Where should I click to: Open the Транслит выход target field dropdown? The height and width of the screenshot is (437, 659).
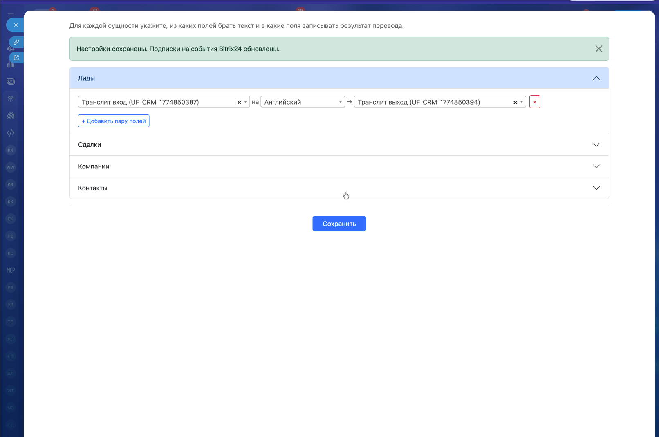pyautogui.click(x=439, y=102)
